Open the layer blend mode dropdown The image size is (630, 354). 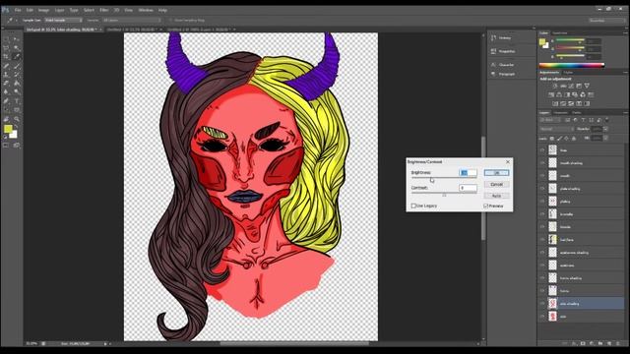tap(557, 129)
